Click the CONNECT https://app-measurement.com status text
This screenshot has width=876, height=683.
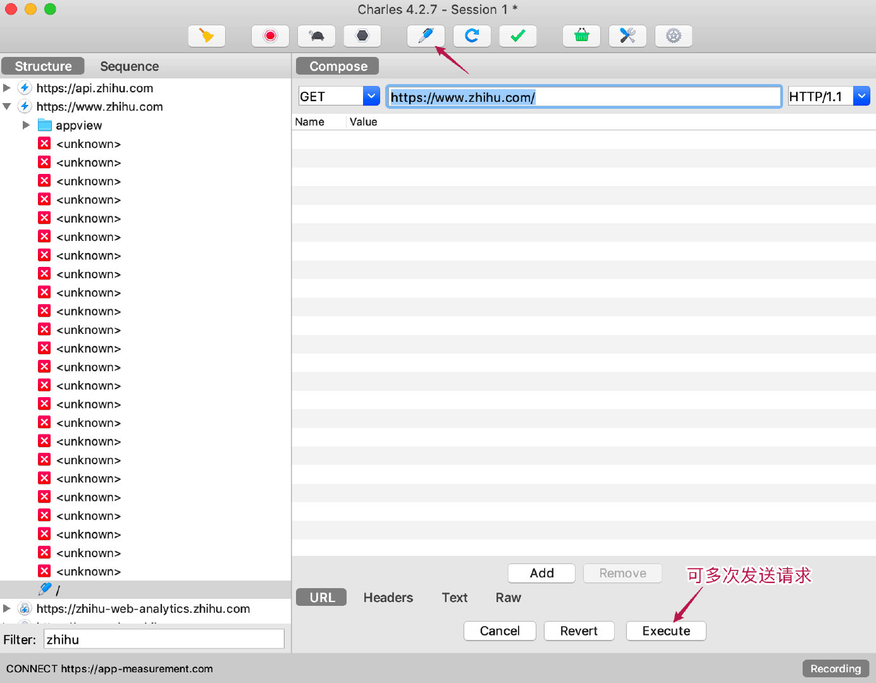pos(109,668)
